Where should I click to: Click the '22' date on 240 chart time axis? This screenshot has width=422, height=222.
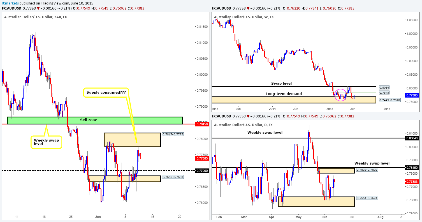click(x=180, y=217)
